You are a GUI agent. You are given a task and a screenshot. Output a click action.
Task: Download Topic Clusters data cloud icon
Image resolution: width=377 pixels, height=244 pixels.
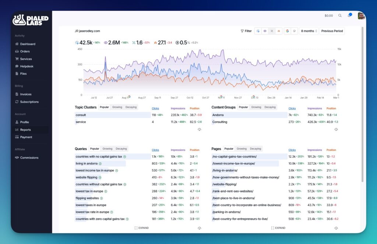[x=199, y=129]
